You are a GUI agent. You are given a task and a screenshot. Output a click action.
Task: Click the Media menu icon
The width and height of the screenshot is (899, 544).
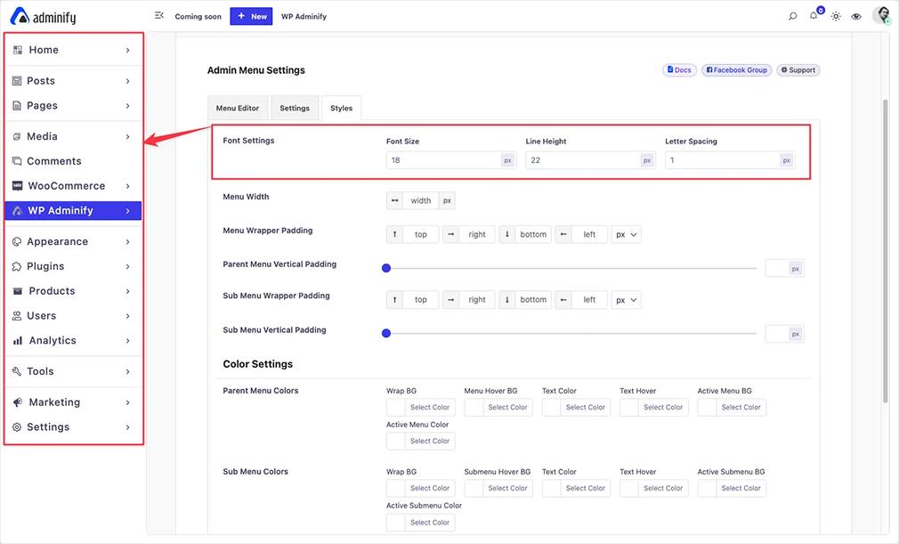[x=17, y=136]
